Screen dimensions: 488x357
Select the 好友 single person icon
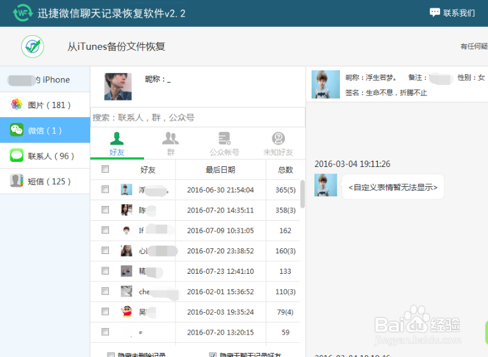[117, 138]
